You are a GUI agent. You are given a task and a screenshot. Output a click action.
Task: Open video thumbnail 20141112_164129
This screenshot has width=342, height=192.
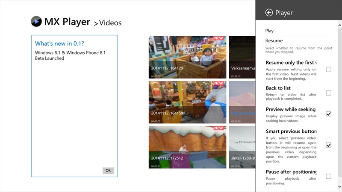click(x=188, y=57)
